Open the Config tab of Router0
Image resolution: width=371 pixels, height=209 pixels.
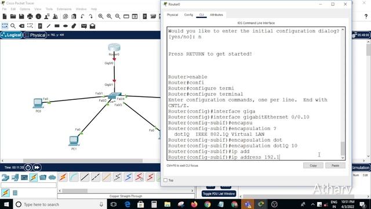pyautogui.click(x=188, y=15)
